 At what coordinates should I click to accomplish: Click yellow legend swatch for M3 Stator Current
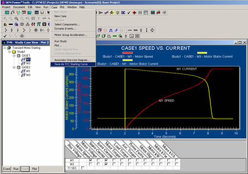coord(202,53)
